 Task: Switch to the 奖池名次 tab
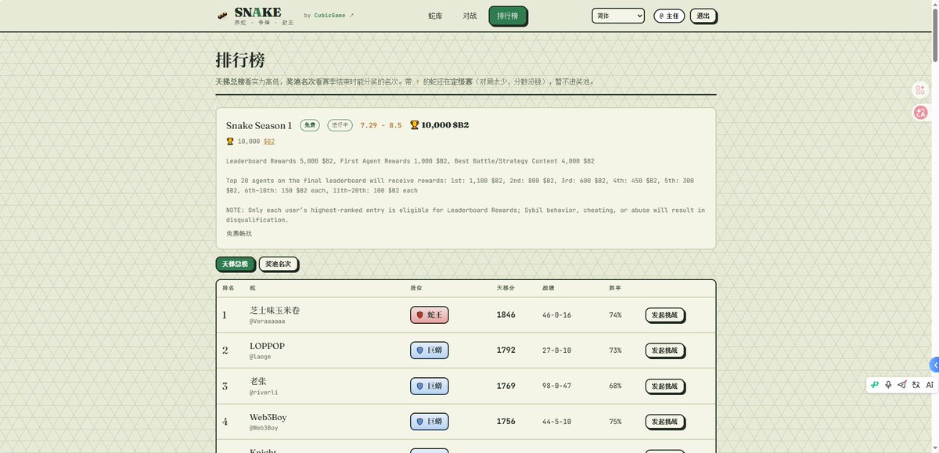click(278, 264)
